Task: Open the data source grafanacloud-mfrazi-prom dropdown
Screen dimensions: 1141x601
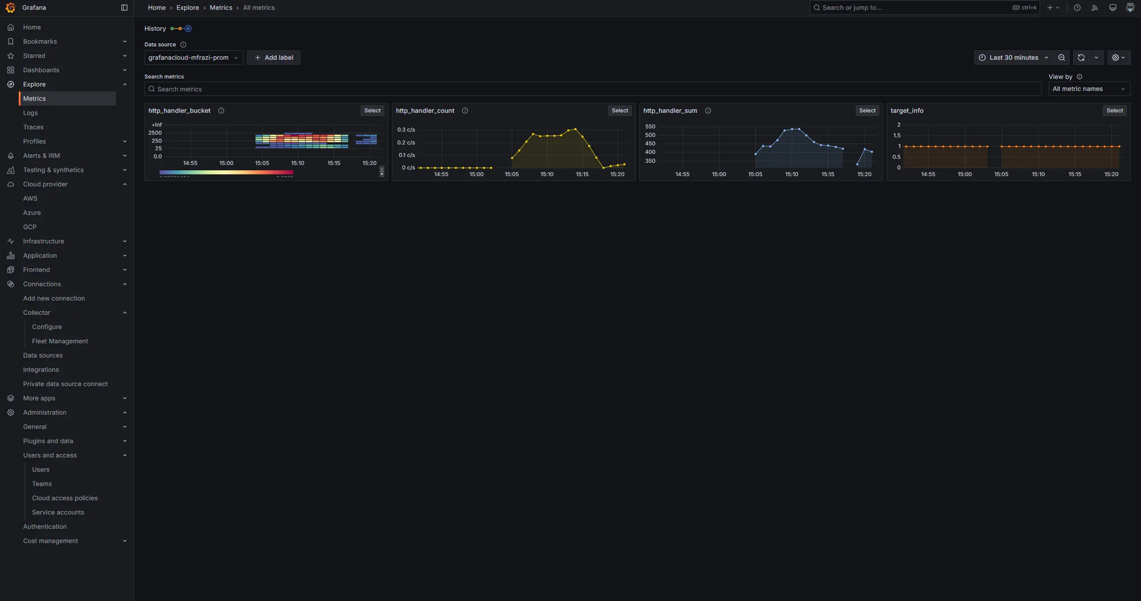Action: click(x=194, y=58)
